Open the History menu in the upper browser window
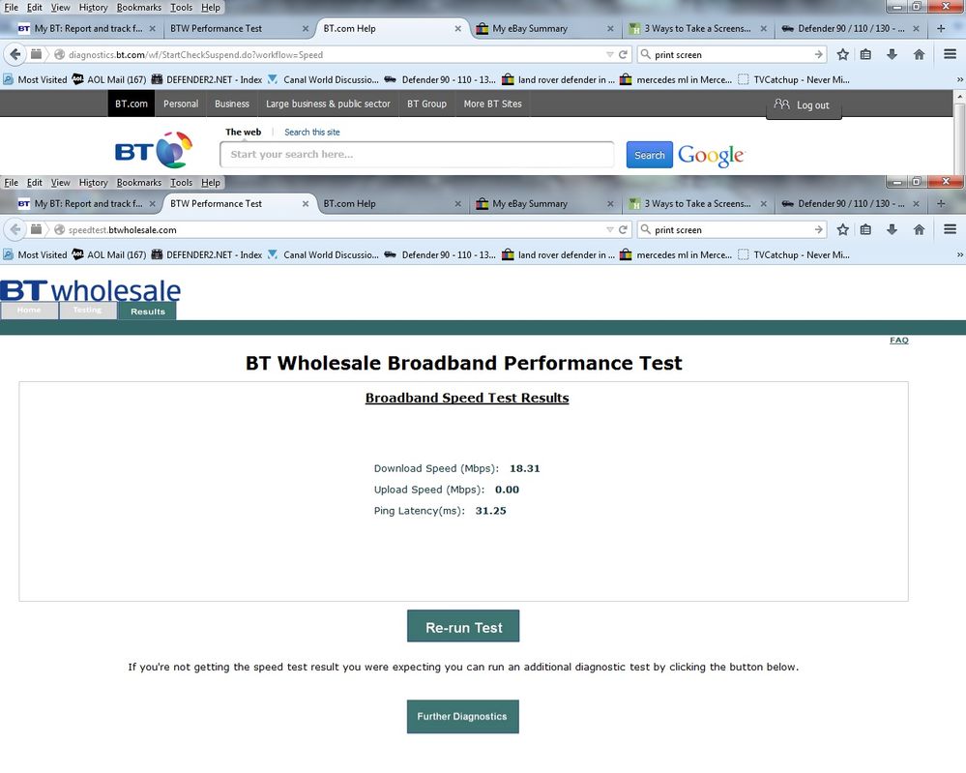Screen dimensions: 966x773 click(93, 8)
